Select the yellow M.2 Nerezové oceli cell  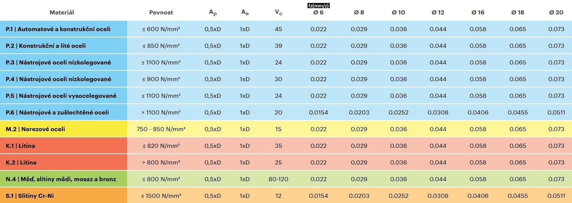(x=36, y=129)
